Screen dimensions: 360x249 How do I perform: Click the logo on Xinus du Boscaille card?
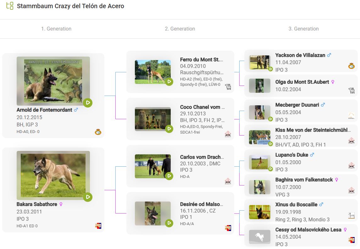click(352, 215)
